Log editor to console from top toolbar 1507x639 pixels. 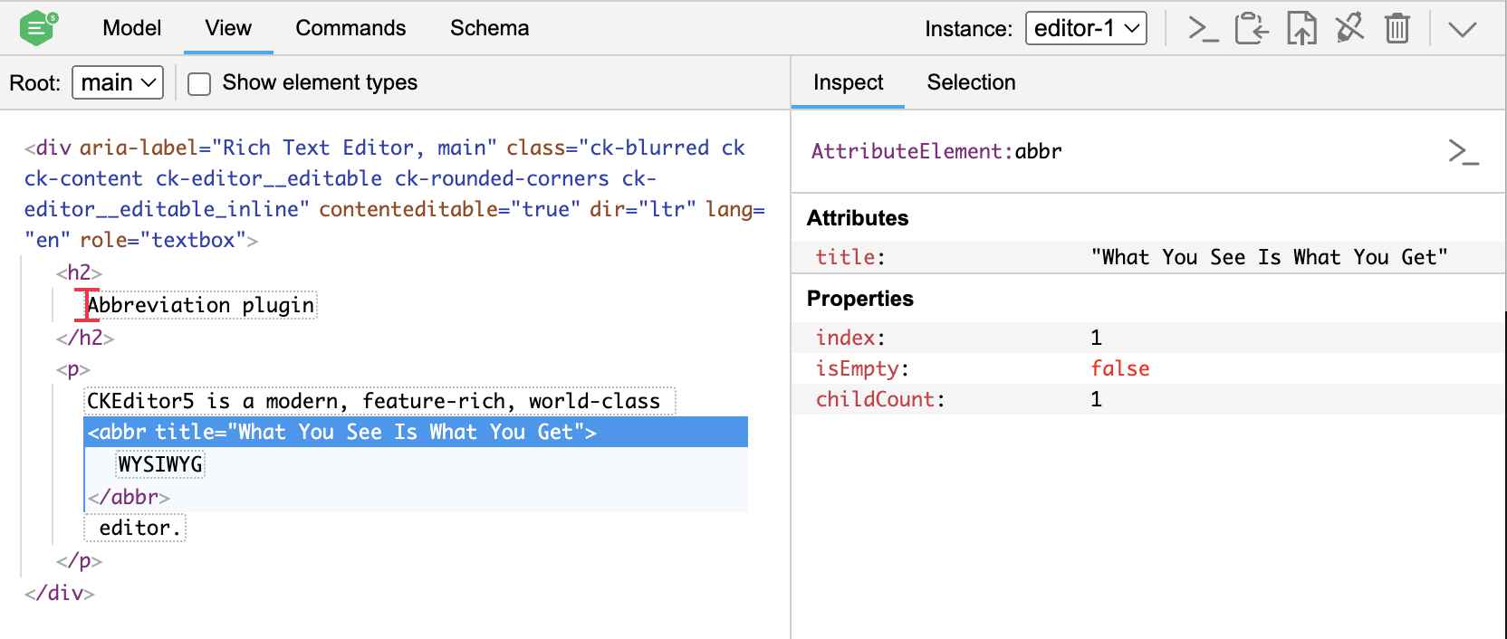(x=1203, y=29)
